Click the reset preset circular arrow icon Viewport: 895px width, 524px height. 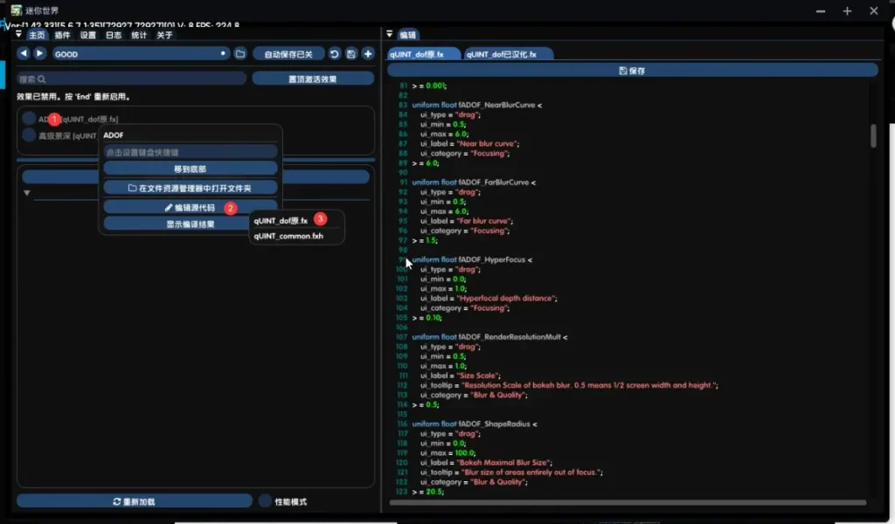pos(334,54)
